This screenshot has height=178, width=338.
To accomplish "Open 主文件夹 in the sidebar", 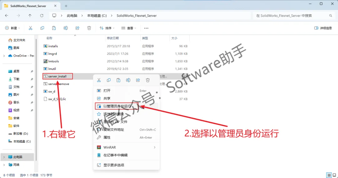I will click(x=17, y=40).
